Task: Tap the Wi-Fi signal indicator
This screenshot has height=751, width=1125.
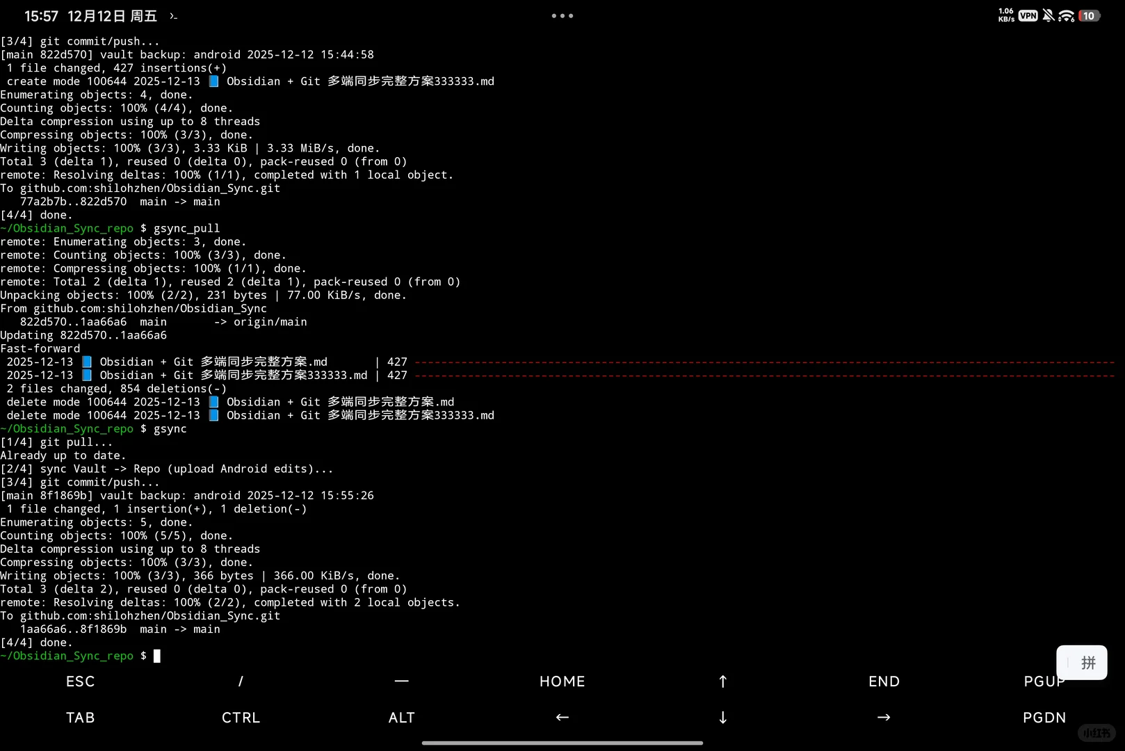Action: coord(1066,15)
